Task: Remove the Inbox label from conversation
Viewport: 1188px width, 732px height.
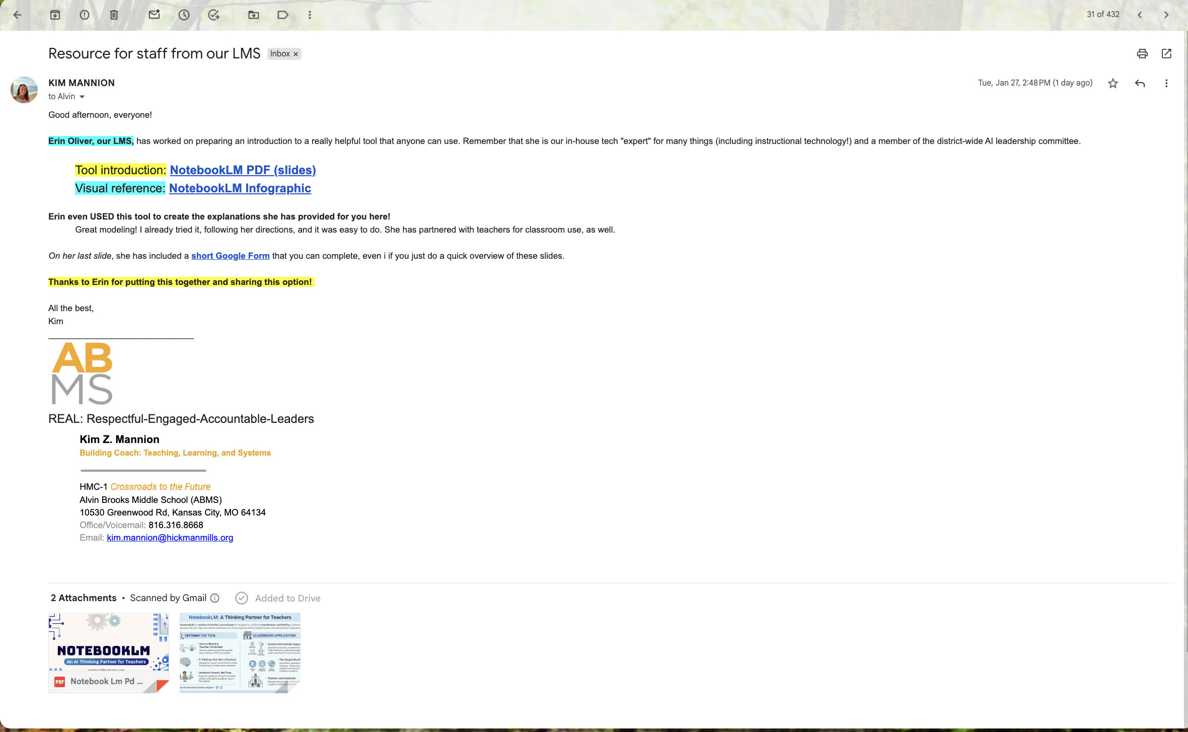Action: [296, 54]
